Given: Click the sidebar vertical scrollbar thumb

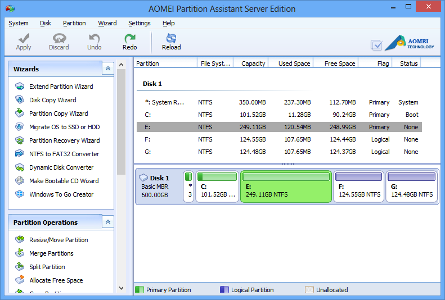Looking at the screenshot, I should pyautogui.click(x=121, y=122).
